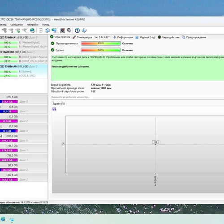Click the 367,7 GB partition usage bar
Viewport: 224px width, 224px height.
pyautogui.click(x=9, y=180)
